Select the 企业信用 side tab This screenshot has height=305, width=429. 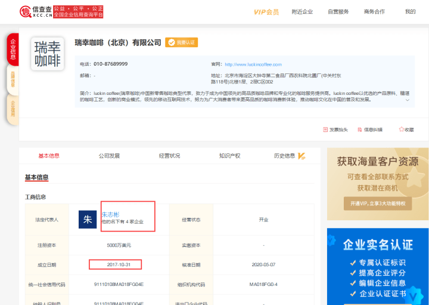(13, 109)
